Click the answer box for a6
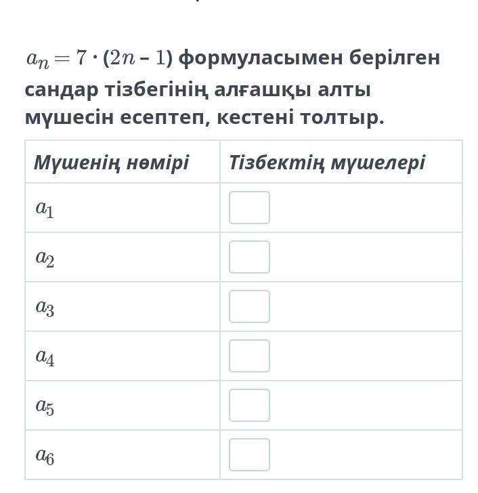478x493 pixels. [249, 454]
